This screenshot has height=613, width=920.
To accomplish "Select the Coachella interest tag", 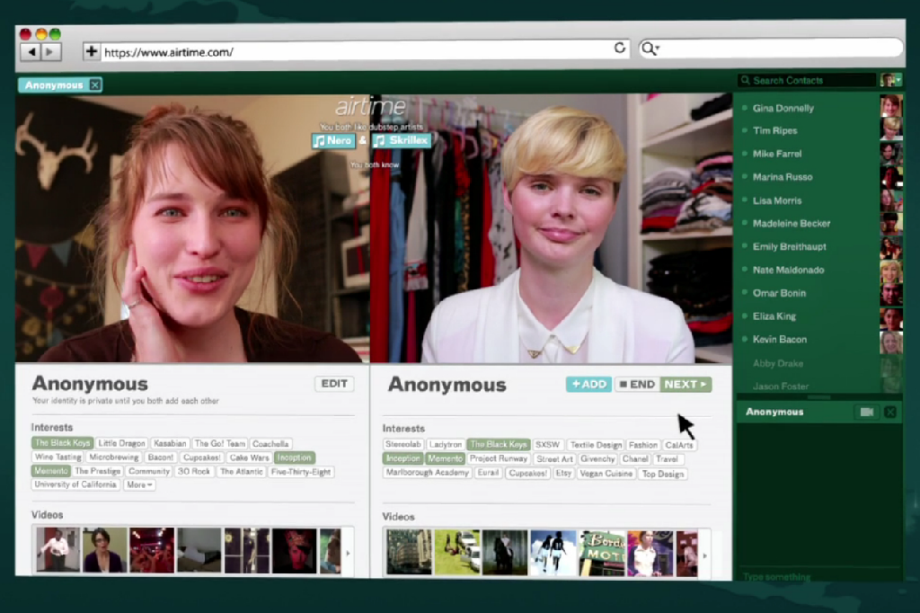I will [270, 444].
